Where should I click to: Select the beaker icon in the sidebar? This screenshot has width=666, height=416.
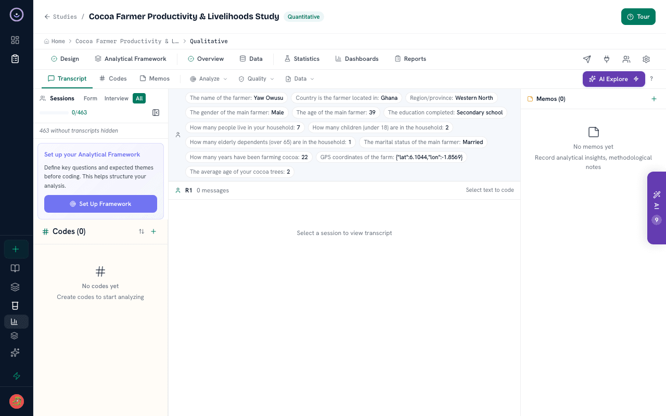15,306
